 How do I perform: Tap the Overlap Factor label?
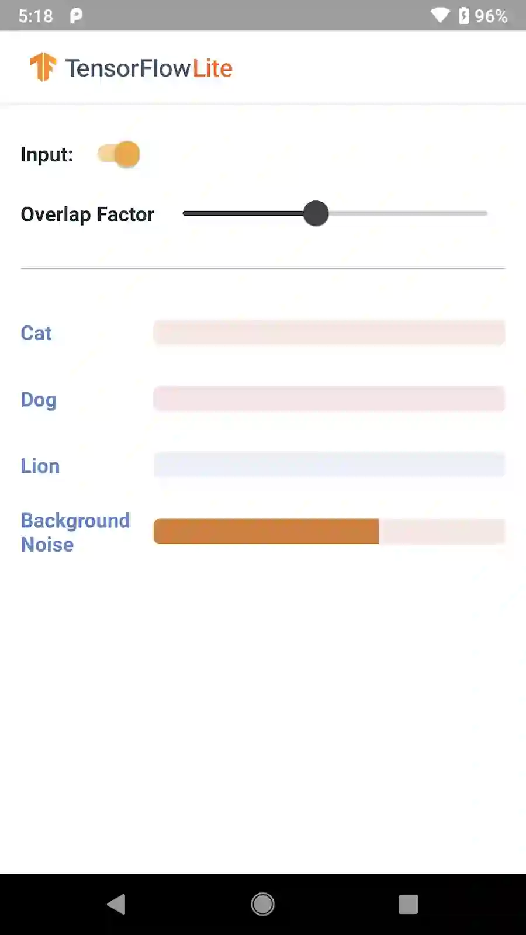88,214
